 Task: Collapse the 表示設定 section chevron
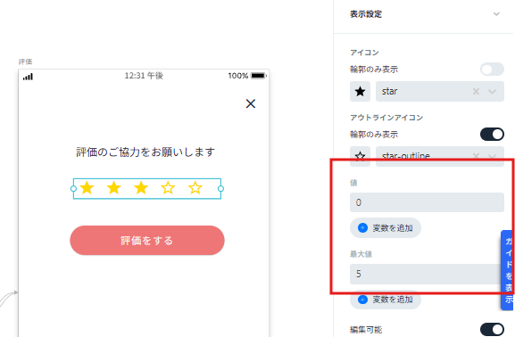click(x=496, y=14)
